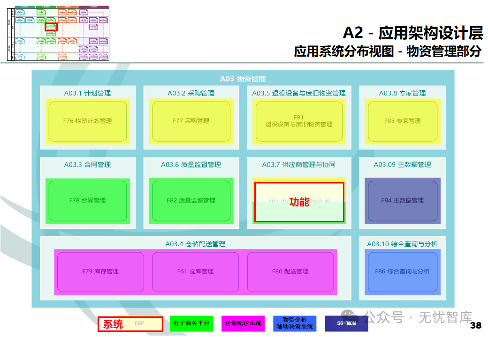Select the F79 库存管理 box

[100, 272]
